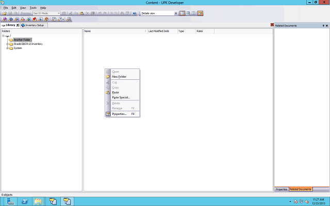The height and width of the screenshot is (206, 330).
Task: Click the New Glossary red book icon
Action: coord(35,19)
